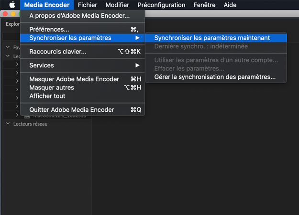Collapse the Lecteurs réseau section
Viewport: 299px width, 215px height.
coord(8,123)
